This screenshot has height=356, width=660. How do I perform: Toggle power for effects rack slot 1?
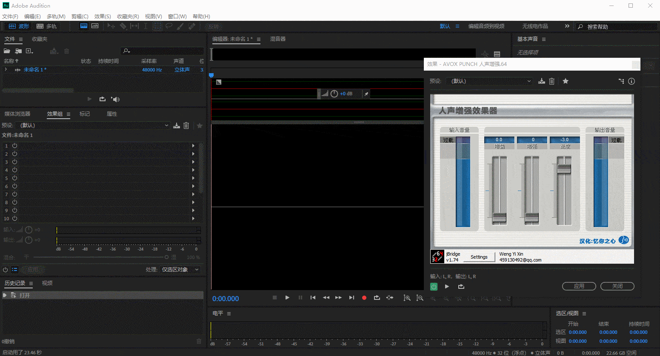point(14,146)
